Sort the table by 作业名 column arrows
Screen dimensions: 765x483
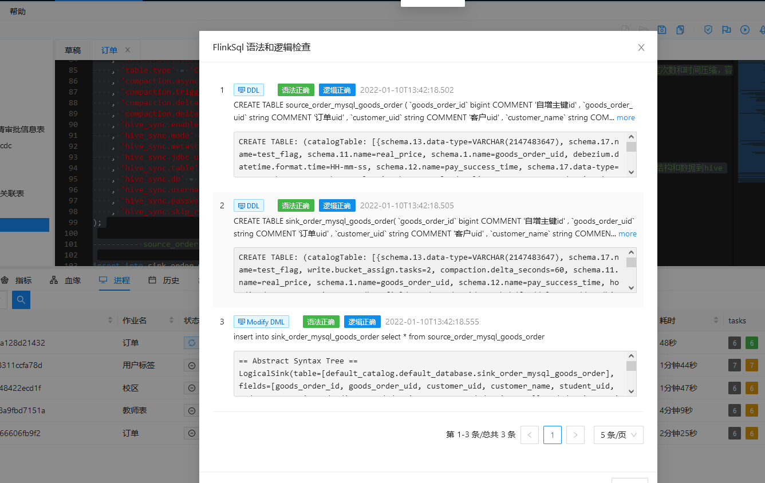pyautogui.click(x=171, y=320)
